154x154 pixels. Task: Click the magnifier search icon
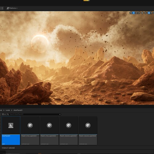[x=8, y=114]
